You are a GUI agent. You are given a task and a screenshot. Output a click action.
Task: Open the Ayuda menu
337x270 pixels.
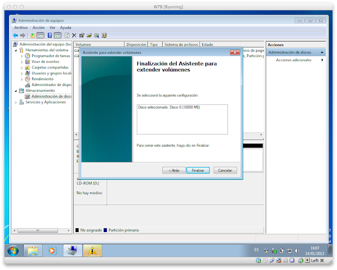coord(65,27)
